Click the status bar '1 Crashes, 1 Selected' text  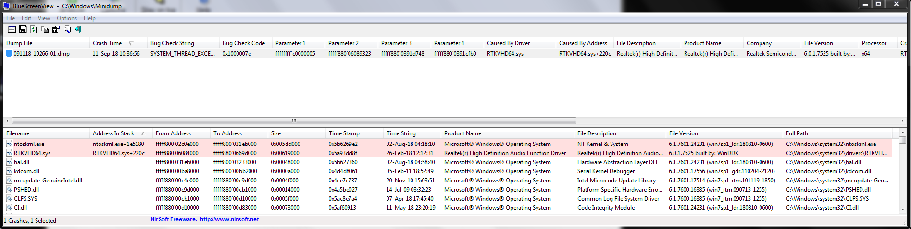tap(30, 221)
